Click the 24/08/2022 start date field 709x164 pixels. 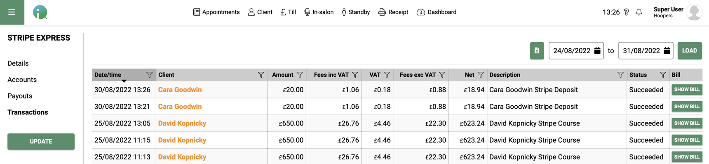pos(571,51)
